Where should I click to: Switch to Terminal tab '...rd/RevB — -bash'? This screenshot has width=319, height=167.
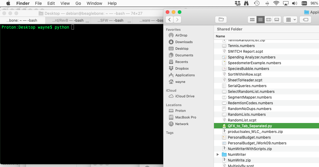coord(68,20)
